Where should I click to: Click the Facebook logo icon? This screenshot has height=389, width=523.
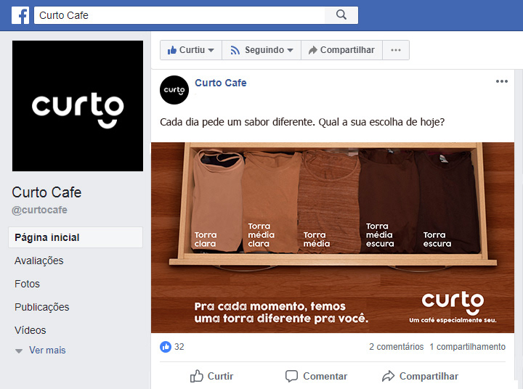20,15
